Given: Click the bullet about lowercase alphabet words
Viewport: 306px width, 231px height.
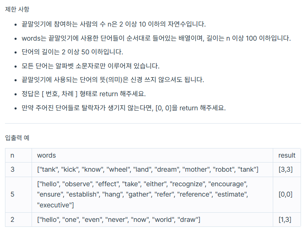Looking at the screenshot, I should (x=91, y=66).
